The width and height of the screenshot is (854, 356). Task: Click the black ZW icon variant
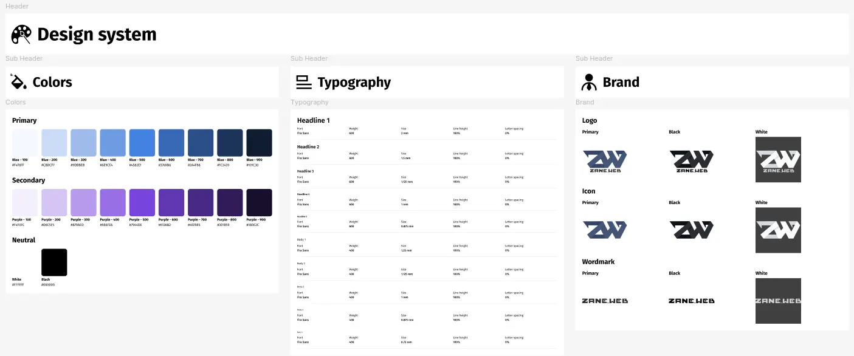[x=691, y=230]
